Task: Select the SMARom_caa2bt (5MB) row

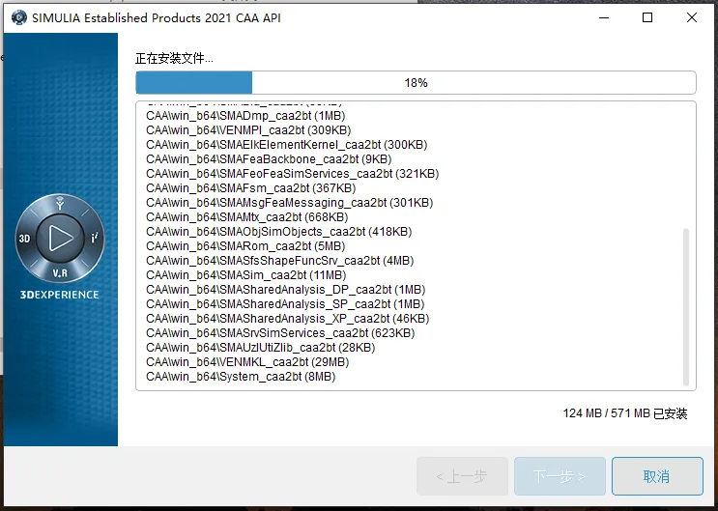Action: tap(245, 246)
